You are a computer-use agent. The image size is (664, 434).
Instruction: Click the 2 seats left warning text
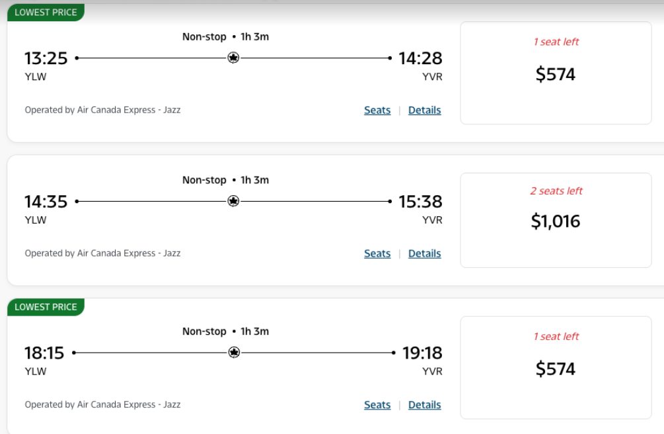(x=555, y=191)
